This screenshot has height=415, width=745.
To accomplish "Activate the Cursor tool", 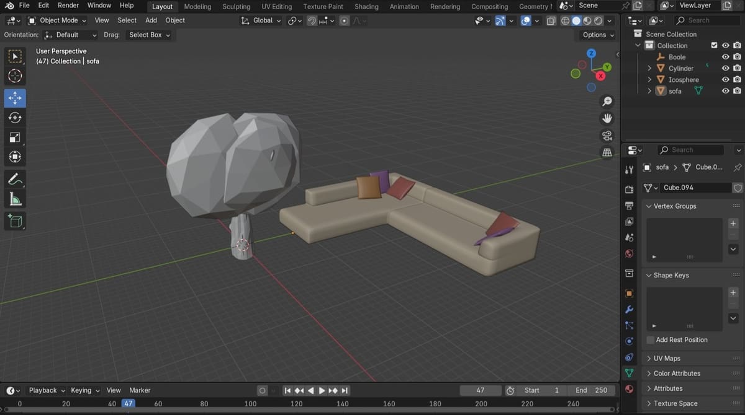I will [x=15, y=76].
